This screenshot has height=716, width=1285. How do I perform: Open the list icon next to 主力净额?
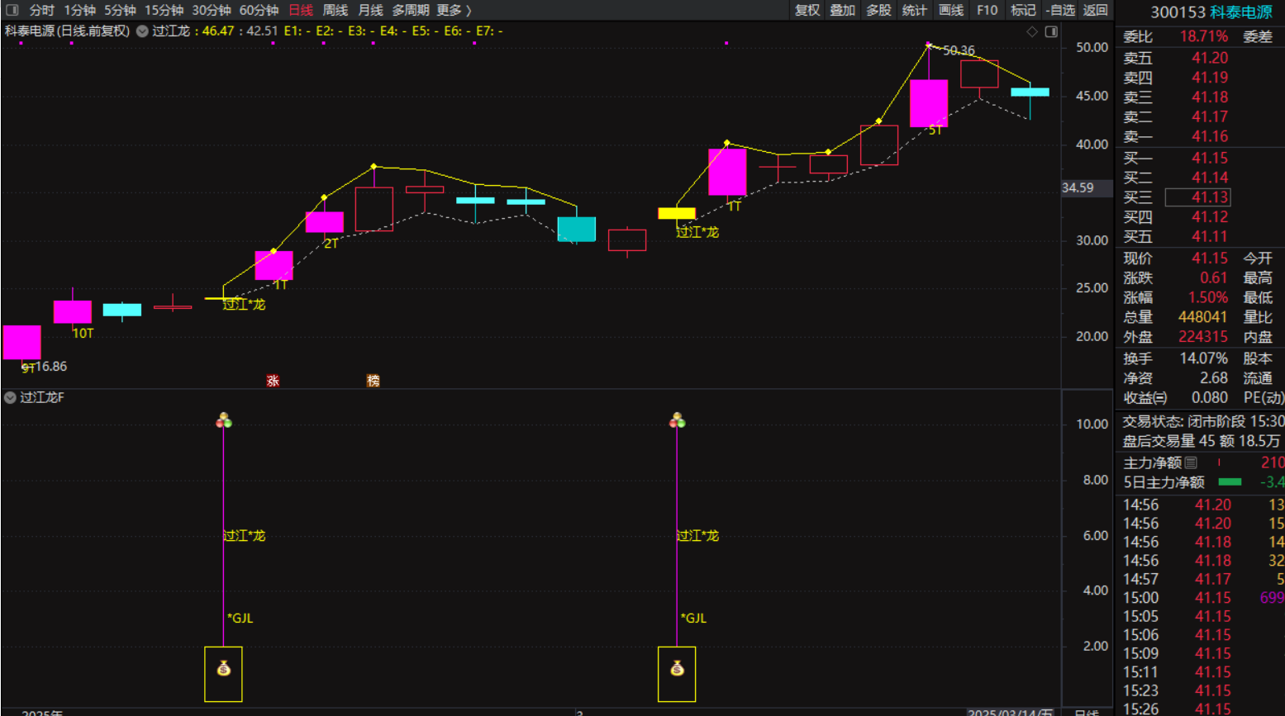coord(1191,462)
